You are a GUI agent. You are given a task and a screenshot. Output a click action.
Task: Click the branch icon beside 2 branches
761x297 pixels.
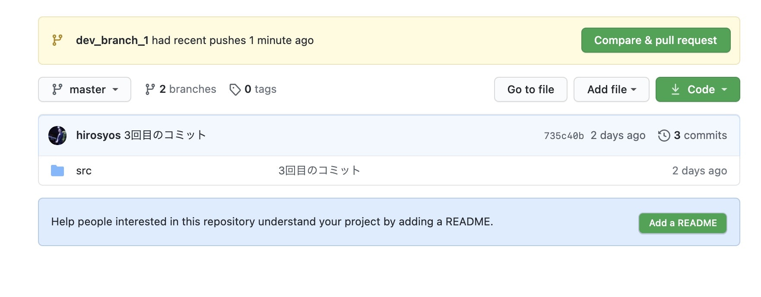pos(150,89)
